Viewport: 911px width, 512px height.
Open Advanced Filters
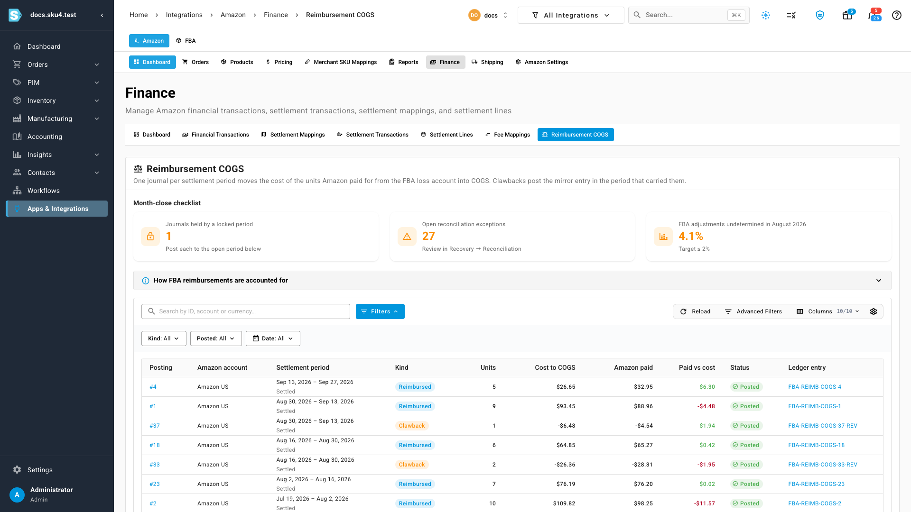pos(753,311)
